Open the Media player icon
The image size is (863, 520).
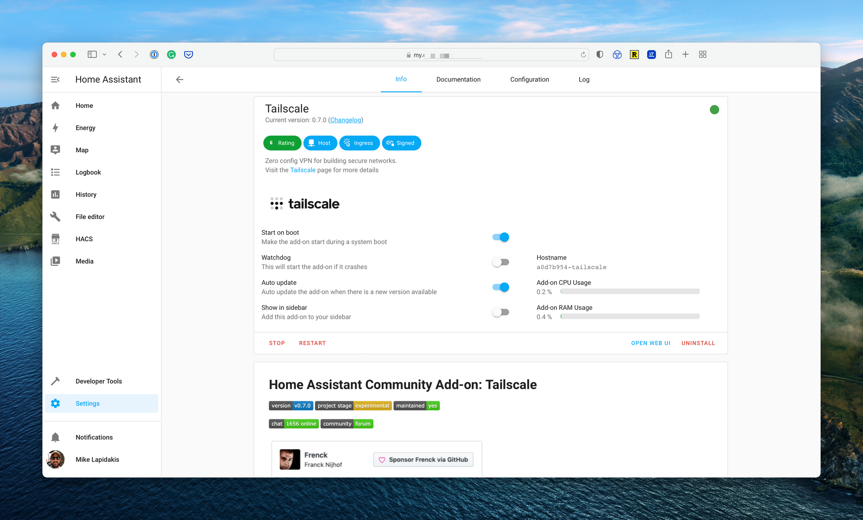(x=55, y=261)
